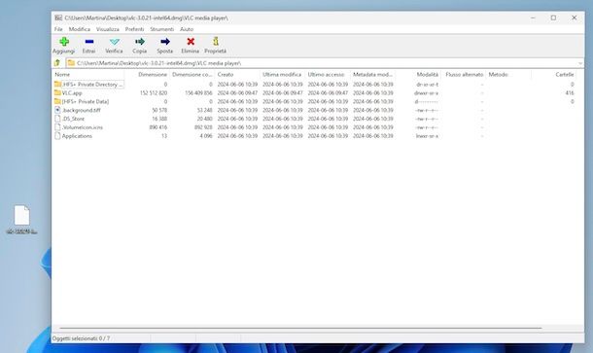Click the Aggiungi green plus icon
Screen dimensions: 593x353
click(x=64, y=42)
